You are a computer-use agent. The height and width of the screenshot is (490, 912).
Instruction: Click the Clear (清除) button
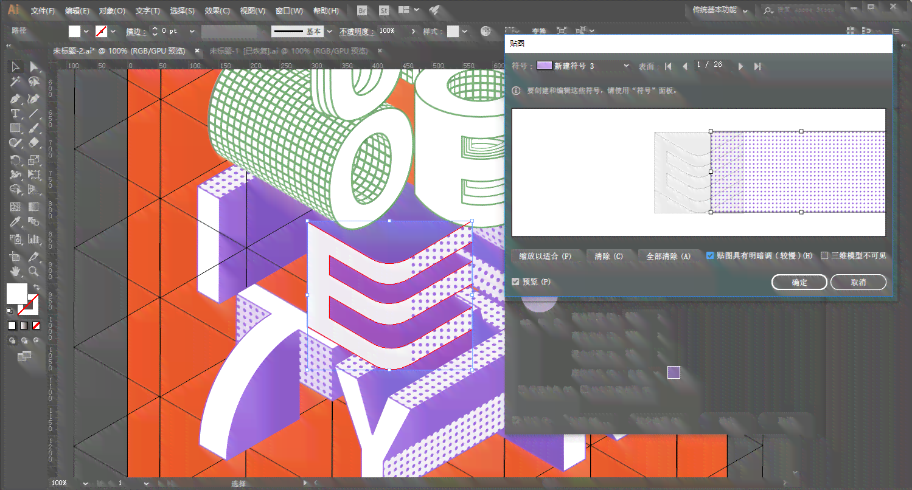point(608,257)
